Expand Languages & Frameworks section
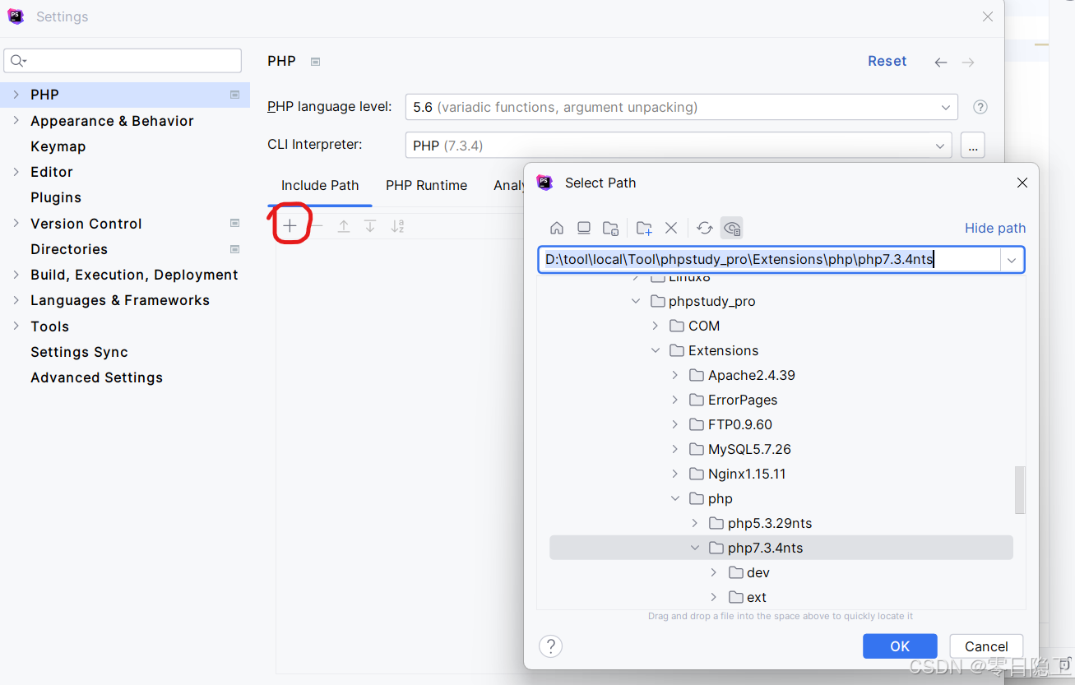The width and height of the screenshot is (1075, 685). coord(16,299)
